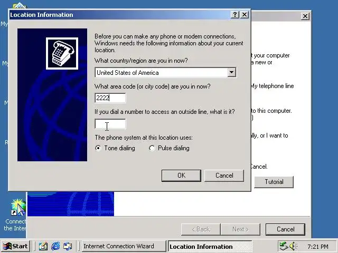Confirm with the OK button

[181, 176]
